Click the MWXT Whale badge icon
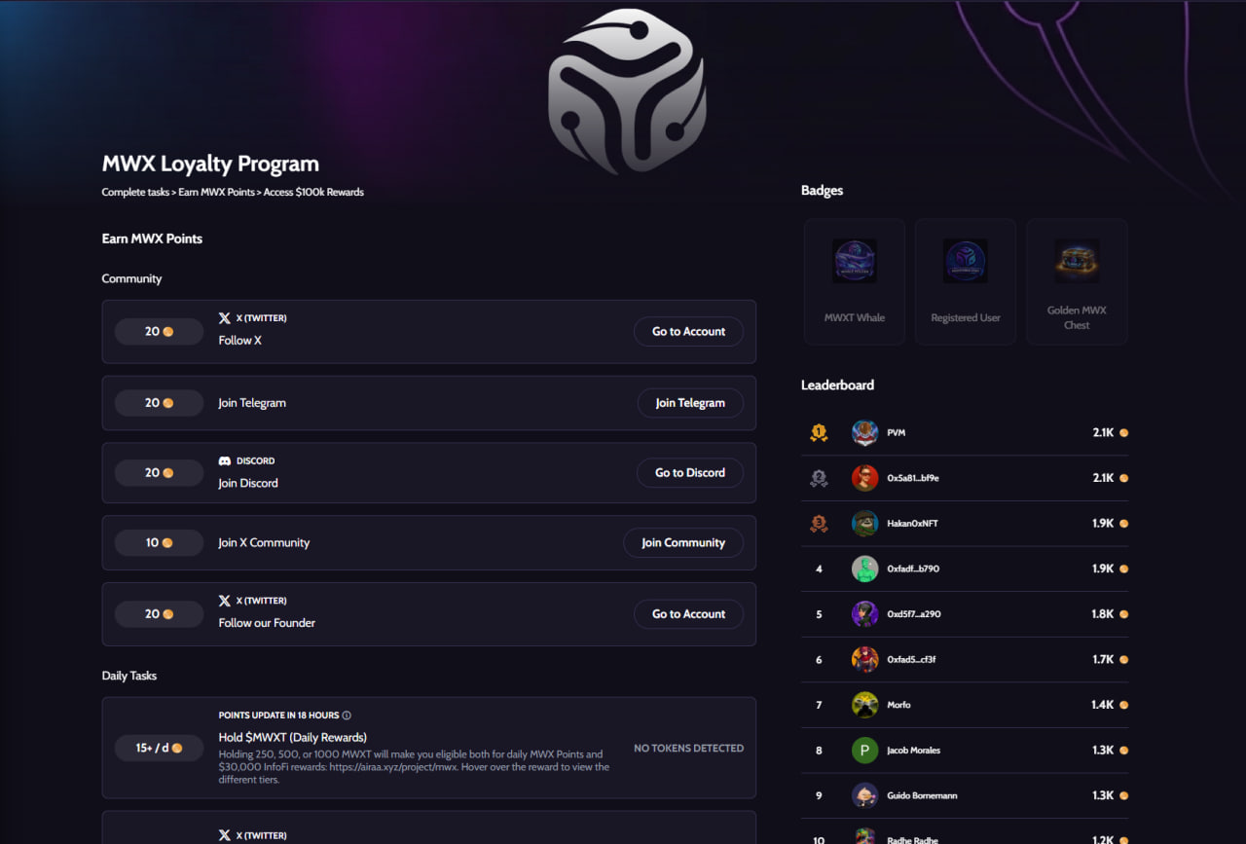The width and height of the screenshot is (1246, 844). [855, 261]
